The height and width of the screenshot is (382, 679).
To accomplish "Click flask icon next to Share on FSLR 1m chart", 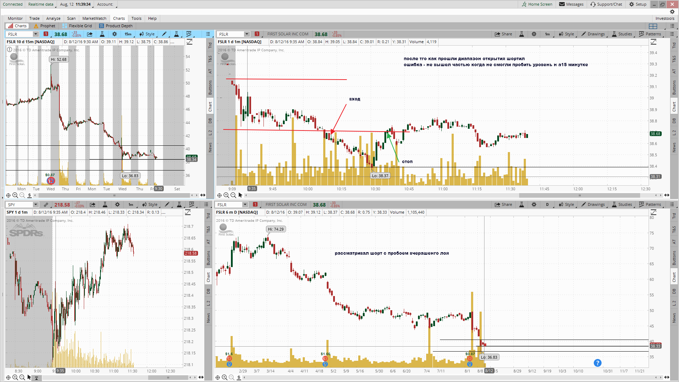I will [522, 34].
